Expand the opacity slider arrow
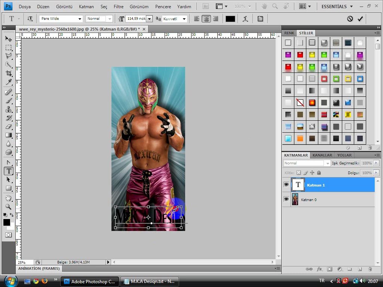 click(376, 163)
